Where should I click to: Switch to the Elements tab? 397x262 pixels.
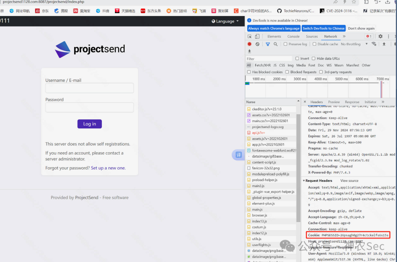274,37
